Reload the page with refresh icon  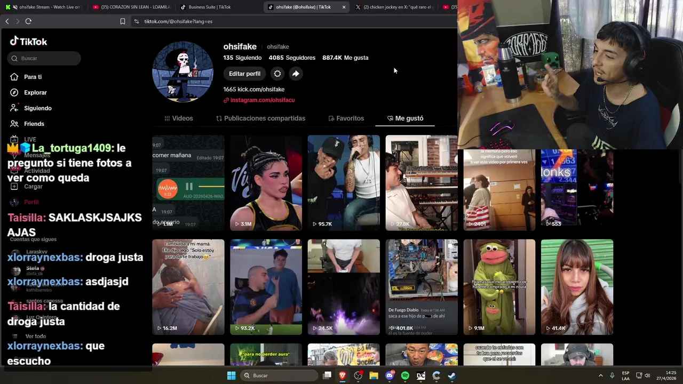click(x=28, y=21)
